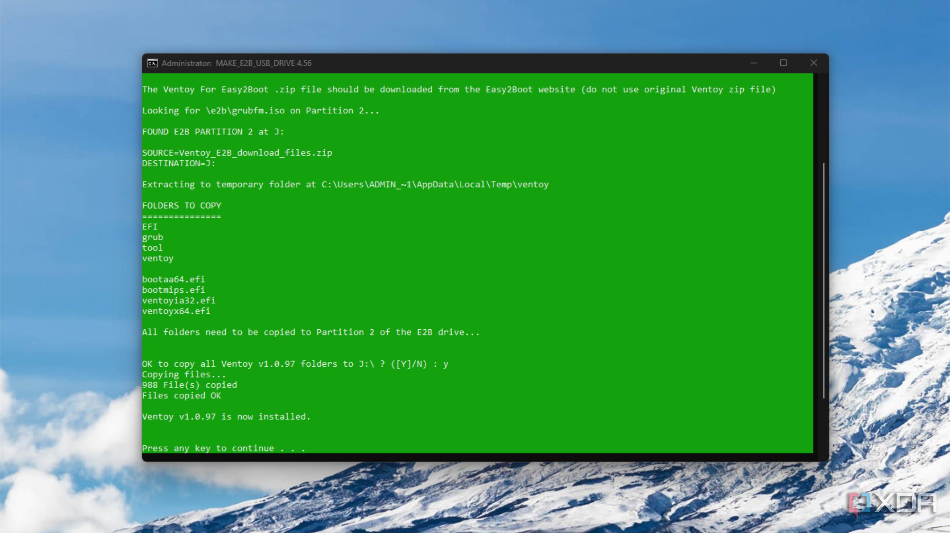Click the 'FOLDERS TO COPY' heading

click(x=182, y=206)
